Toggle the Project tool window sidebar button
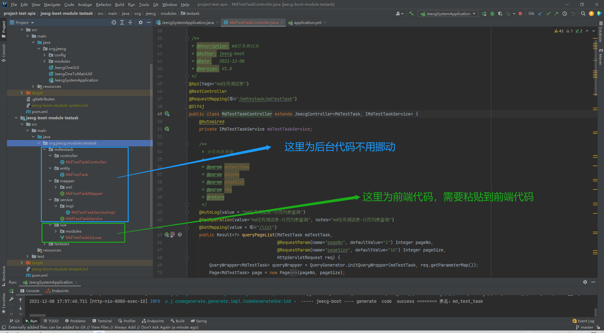The width and height of the screenshot is (604, 333). pyautogui.click(x=3, y=29)
